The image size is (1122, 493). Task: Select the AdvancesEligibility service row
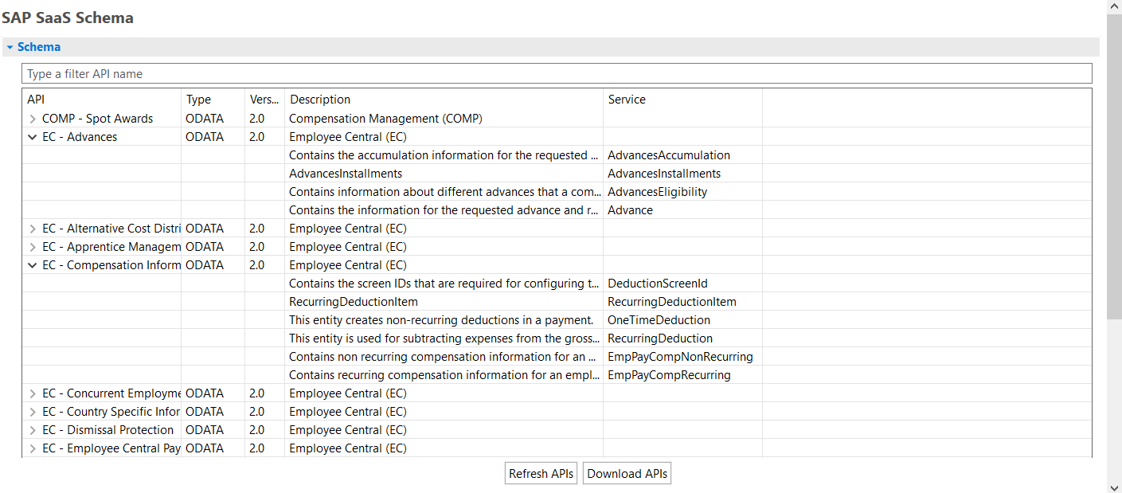pyautogui.click(x=657, y=192)
